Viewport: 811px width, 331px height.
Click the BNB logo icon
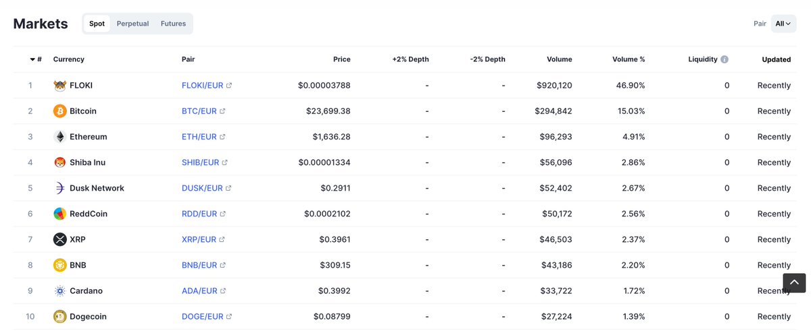[x=60, y=265]
